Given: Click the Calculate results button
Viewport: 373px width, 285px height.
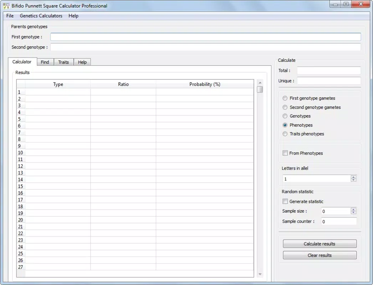Looking at the screenshot, I should (x=320, y=244).
